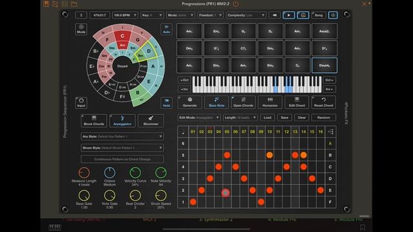Image resolution: width=413 pixels, height=232 pixels.
Task: Click the Reset Chord button
Action: [x=323, y=102]
